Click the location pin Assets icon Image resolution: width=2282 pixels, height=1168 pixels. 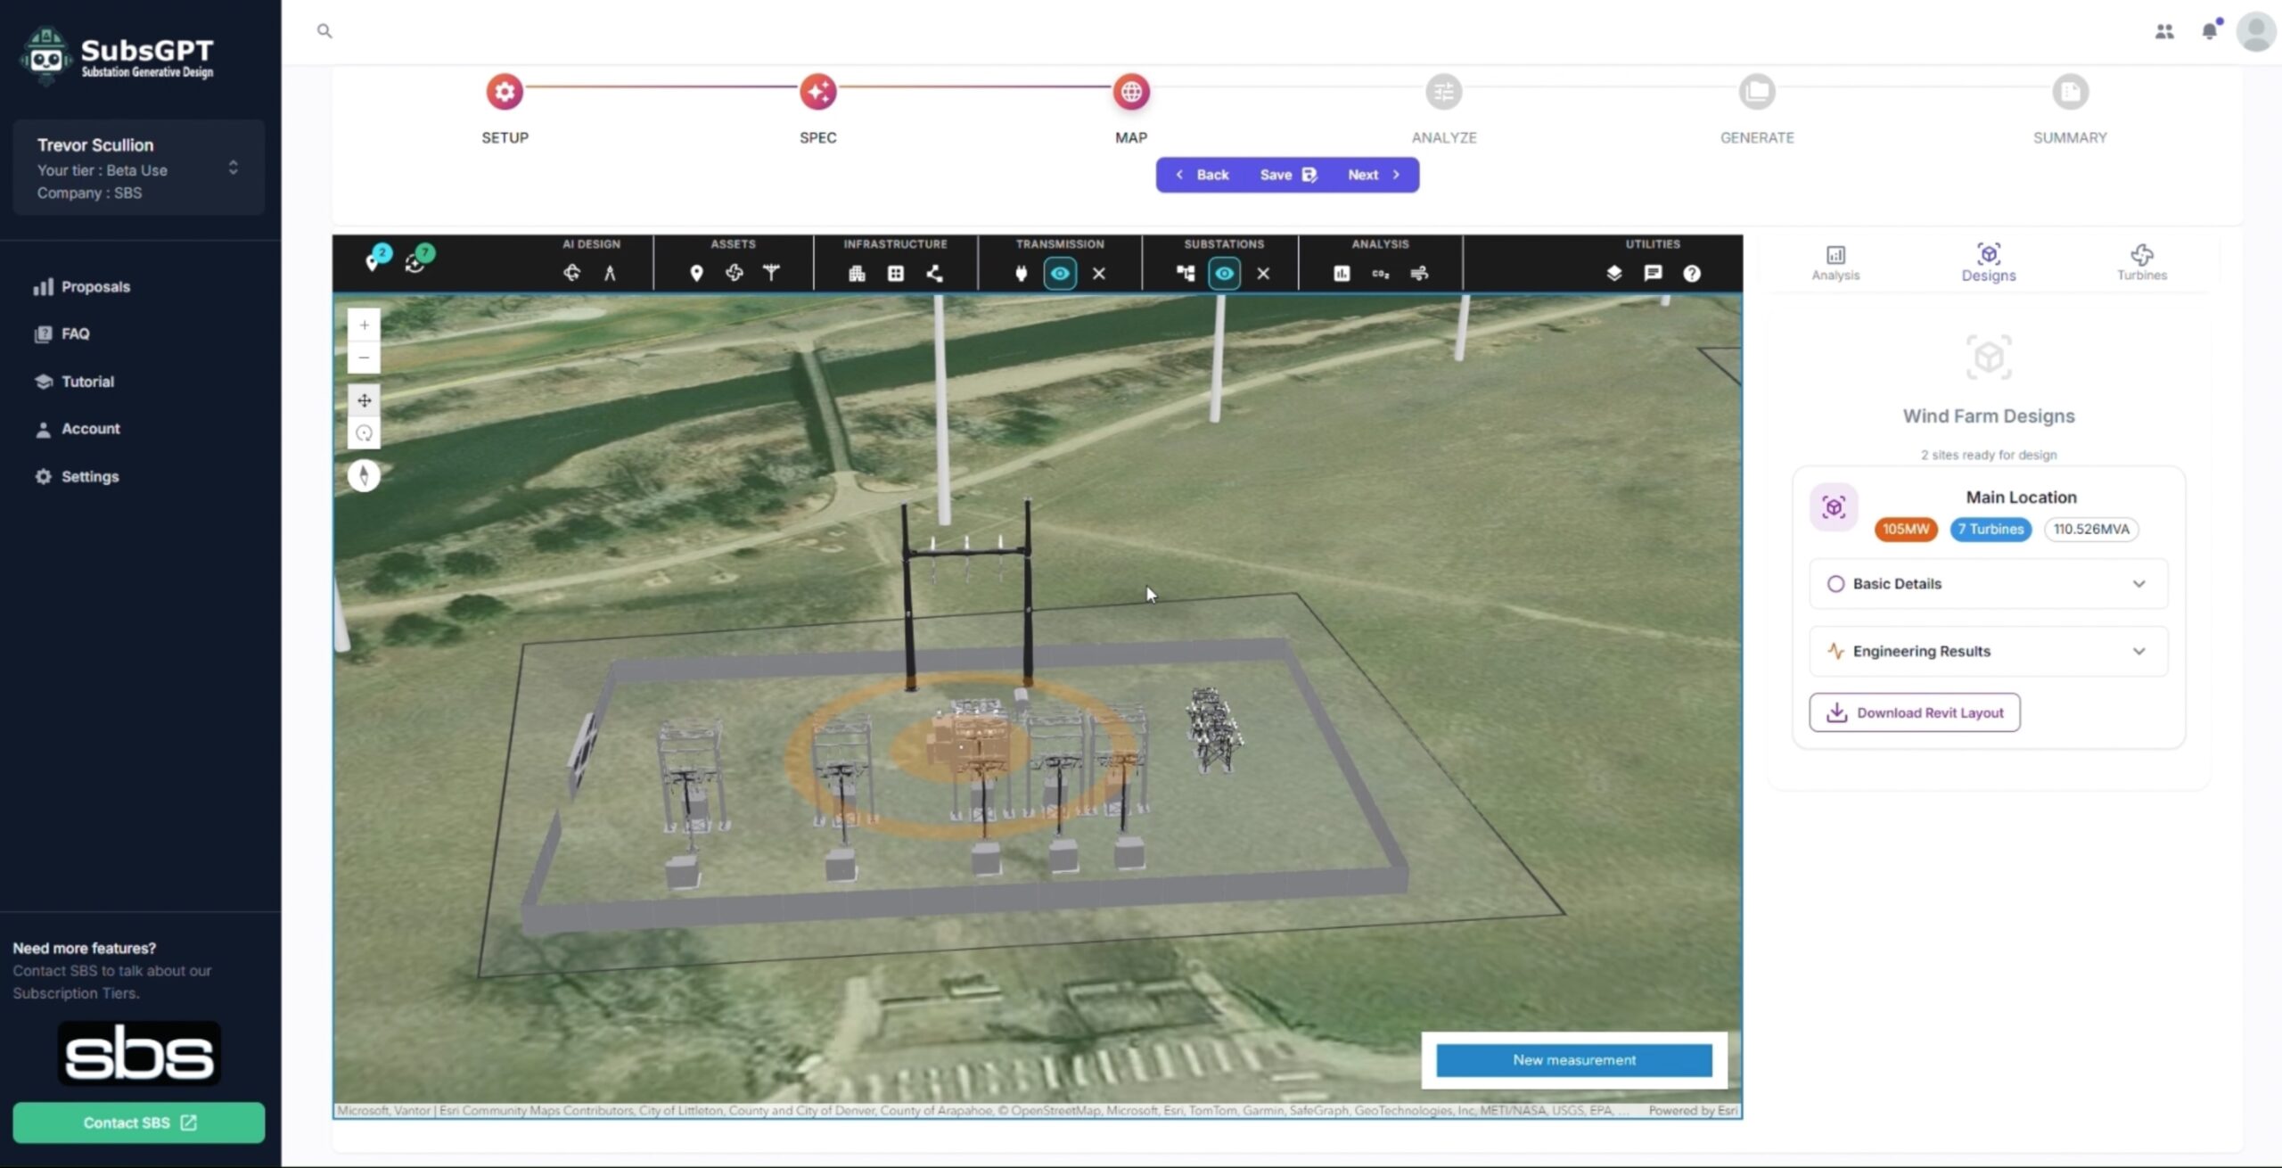pyautogui.click(x=696, y=274)
